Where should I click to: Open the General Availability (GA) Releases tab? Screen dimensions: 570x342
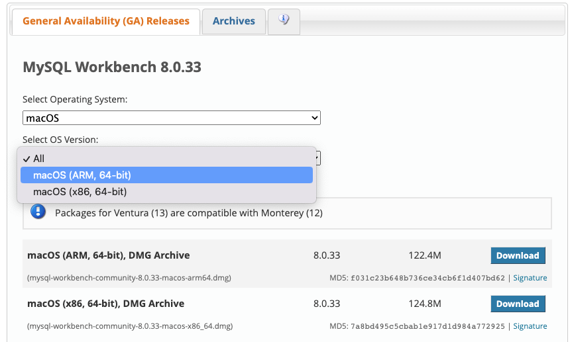106,21
